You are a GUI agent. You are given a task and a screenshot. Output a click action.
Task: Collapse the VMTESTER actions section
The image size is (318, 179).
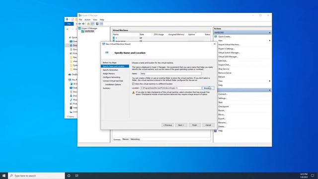click(x=269, y=32)
